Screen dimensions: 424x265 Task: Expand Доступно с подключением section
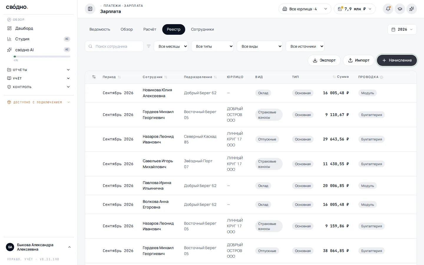click(x=39, y=102)
